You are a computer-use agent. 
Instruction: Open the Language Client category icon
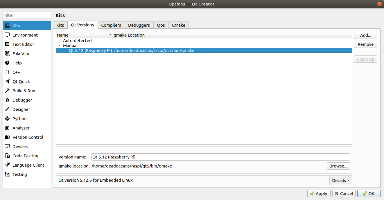click(7, 165)
